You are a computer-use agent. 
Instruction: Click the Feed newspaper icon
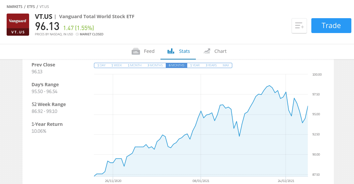[136, 52]
